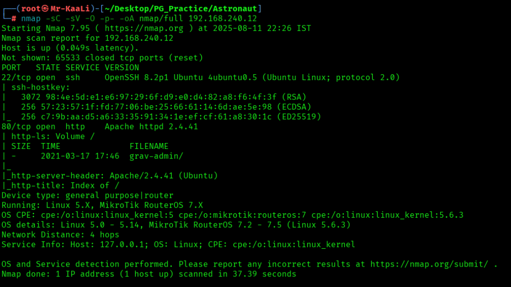Viewport: 511px width, 287px height.
Task: Click the Kali skull symbol in the prompt
Action: [46, 8]
